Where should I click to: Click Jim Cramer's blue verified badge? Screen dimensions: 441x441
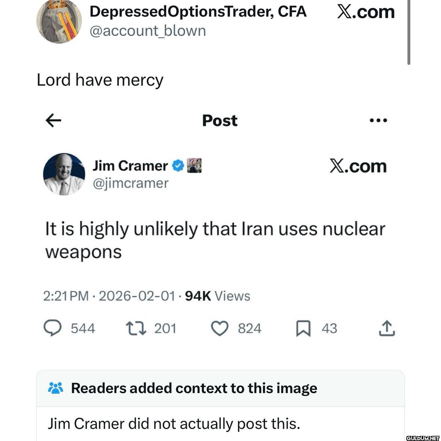(x=177, y=166)
